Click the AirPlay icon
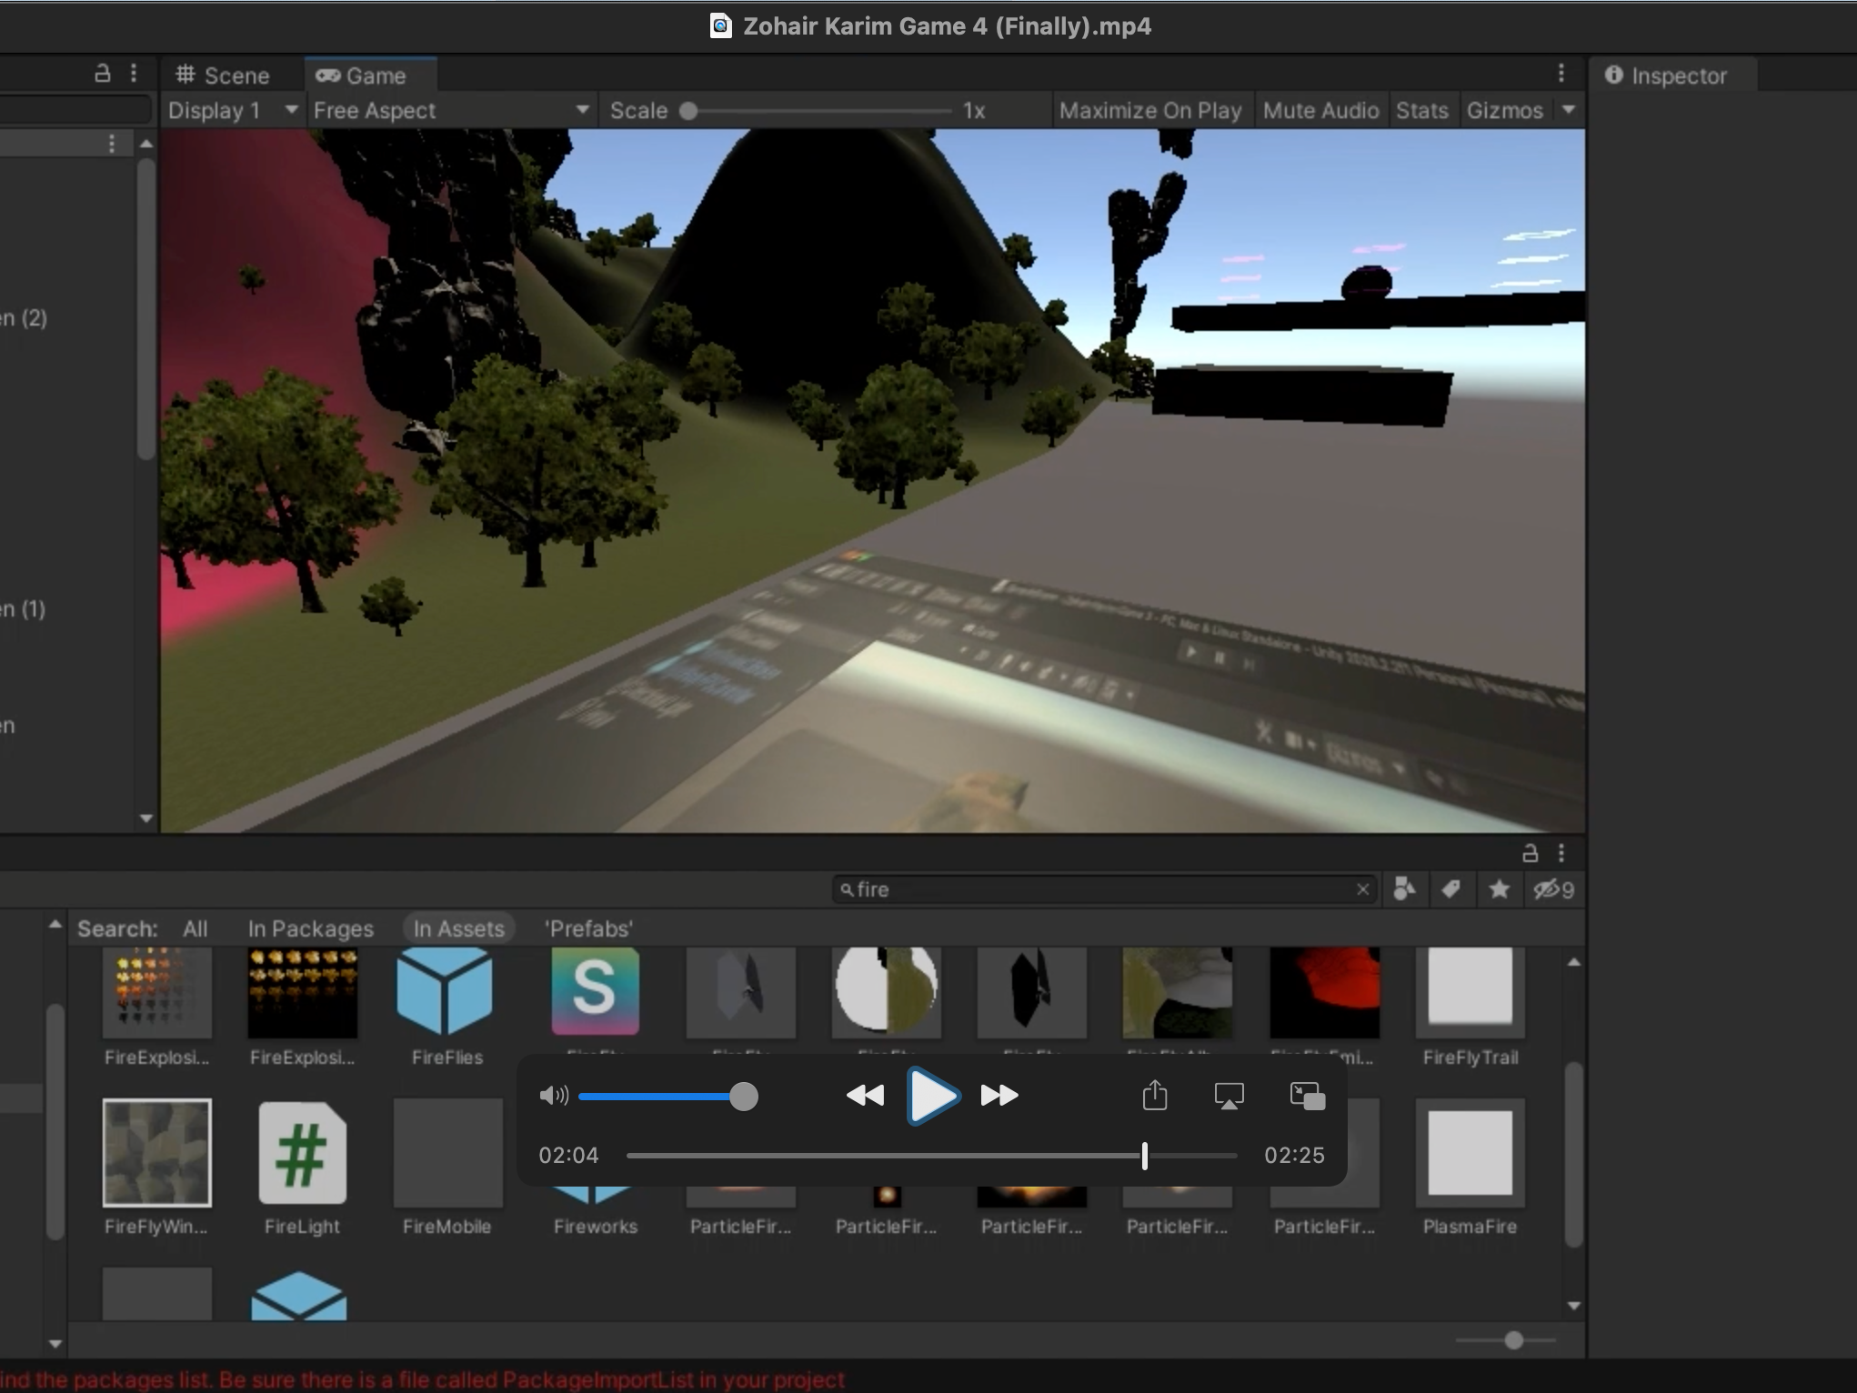This screenshot has height=1393, width=1857. tap(1229, 1096)
